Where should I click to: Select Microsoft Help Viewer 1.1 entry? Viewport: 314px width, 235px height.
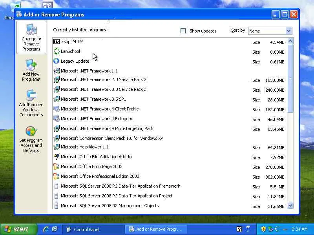click(170, 147)
